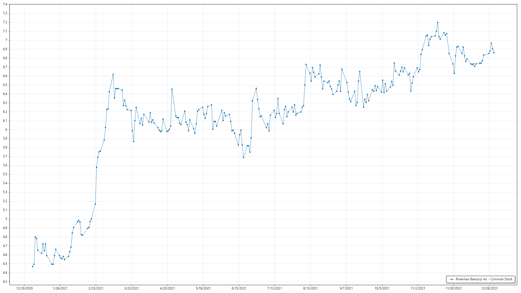Click the Riverview Bancorp legend line marker
Viewport: 521px width, 293px height.
pos(452,279)
